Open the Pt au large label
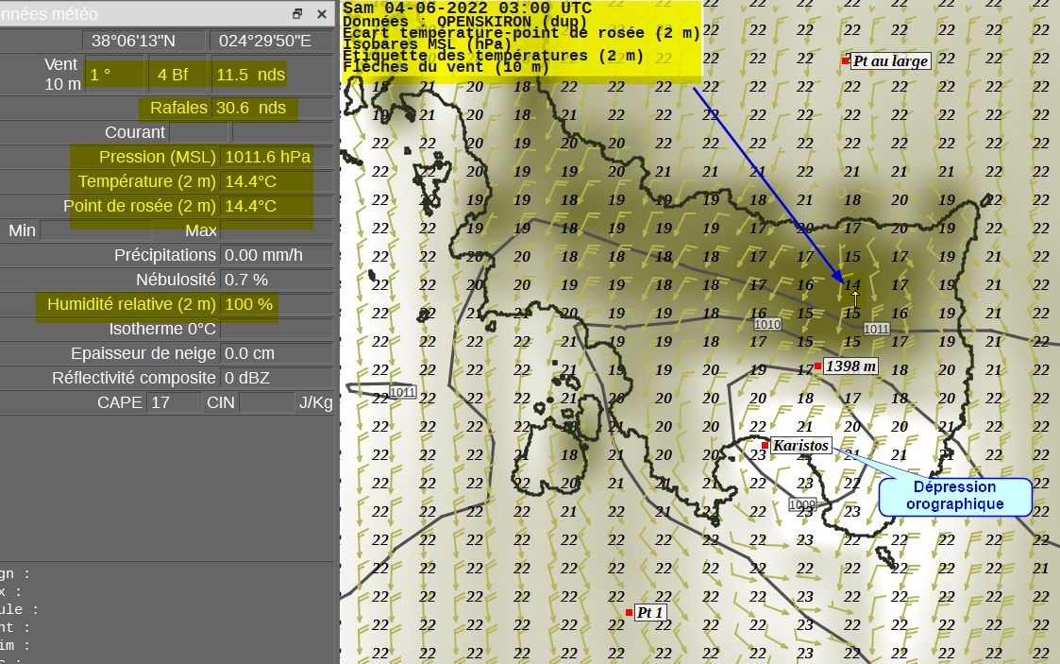Viewport: 1060px width, 664px height. [x=891, y=61]
